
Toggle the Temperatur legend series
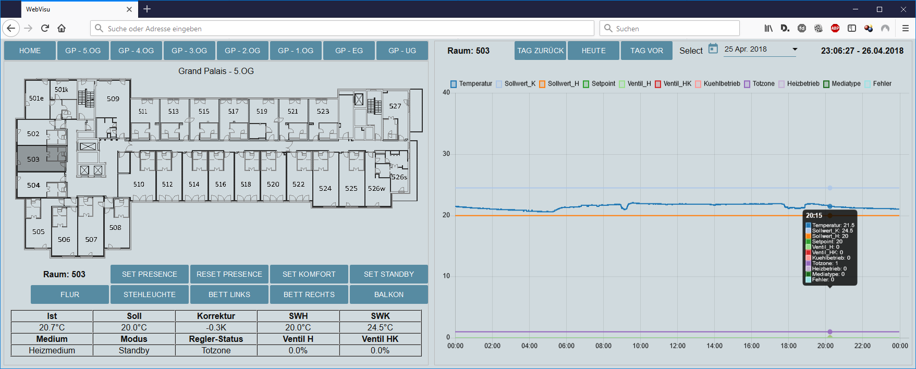point(471,84)
